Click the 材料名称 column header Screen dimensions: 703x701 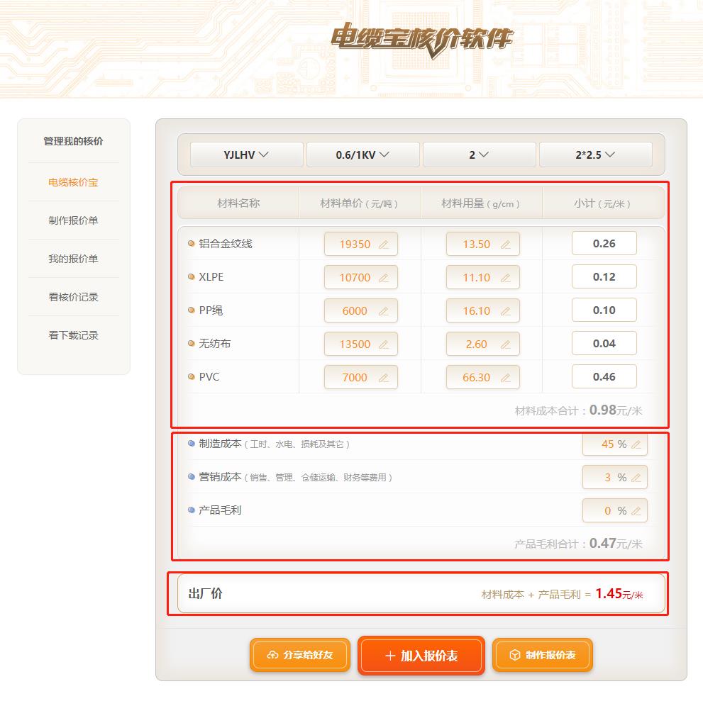(238, 203)
